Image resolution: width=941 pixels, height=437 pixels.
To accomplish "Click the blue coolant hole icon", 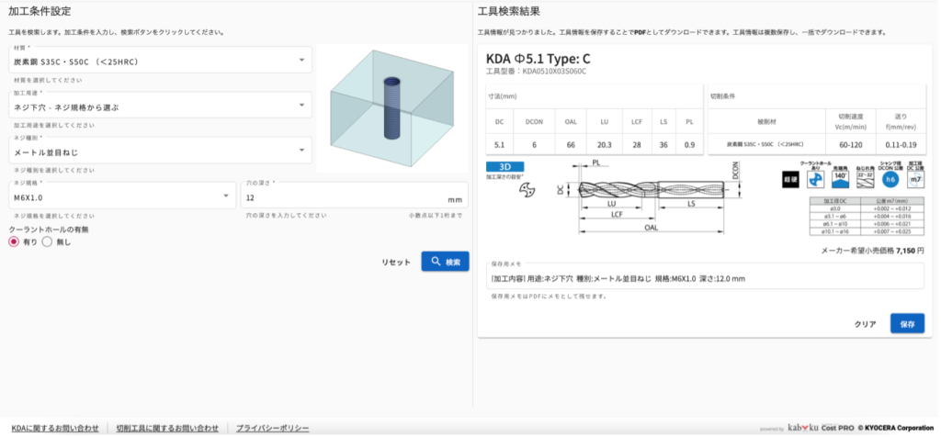I will (814, 180).
